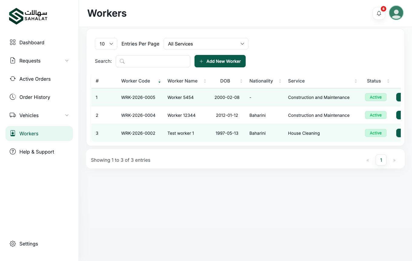Click Add New Worker button
Image resolution: width=412 pixels, height=261 pixels.
(x=220, y=61)
